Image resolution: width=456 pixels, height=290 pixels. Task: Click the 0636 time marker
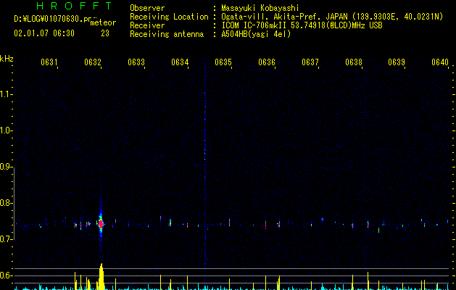point(267,62)
